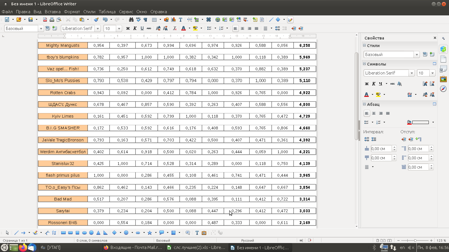Click the volume muted tray icon
The width and height of the screenshot is (449, 252).
tap(411, 248)
